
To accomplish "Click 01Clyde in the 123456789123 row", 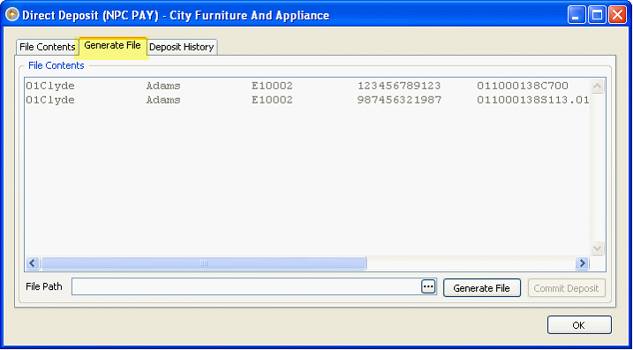I will click(x=50, y=86).
